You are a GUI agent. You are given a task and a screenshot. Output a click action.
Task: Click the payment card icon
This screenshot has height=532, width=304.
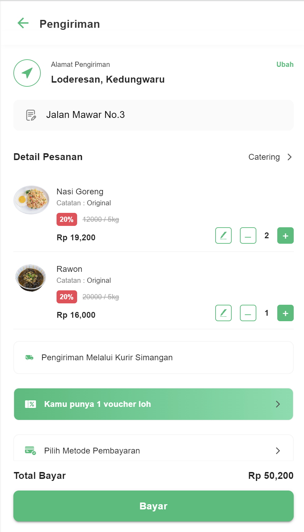tap(31, 450)
